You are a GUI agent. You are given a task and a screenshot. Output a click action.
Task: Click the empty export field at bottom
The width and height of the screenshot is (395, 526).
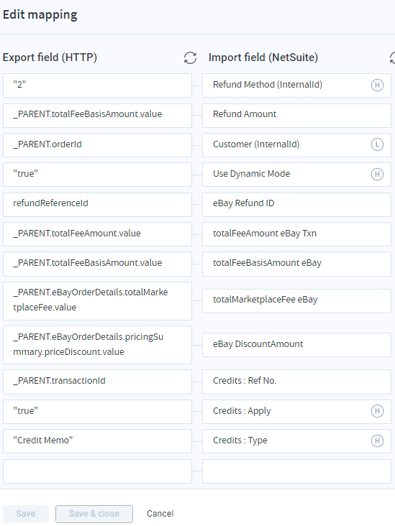(x=97, y=471)
